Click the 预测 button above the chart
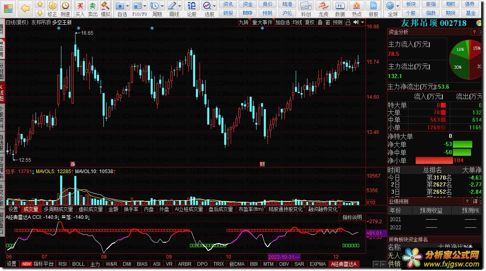486x271 pixels. pos(338,22)
